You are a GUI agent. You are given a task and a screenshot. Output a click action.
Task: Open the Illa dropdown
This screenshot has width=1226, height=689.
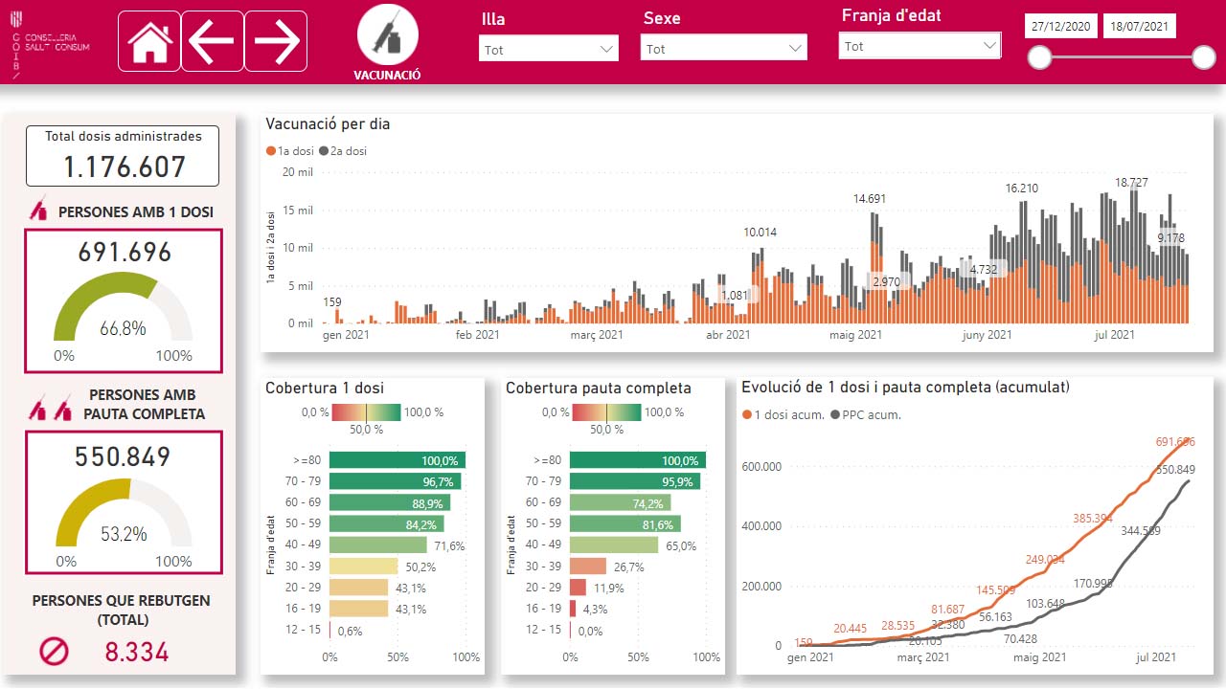point(549,49)
